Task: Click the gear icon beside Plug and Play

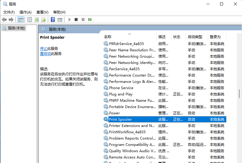Action: (106, 94)
